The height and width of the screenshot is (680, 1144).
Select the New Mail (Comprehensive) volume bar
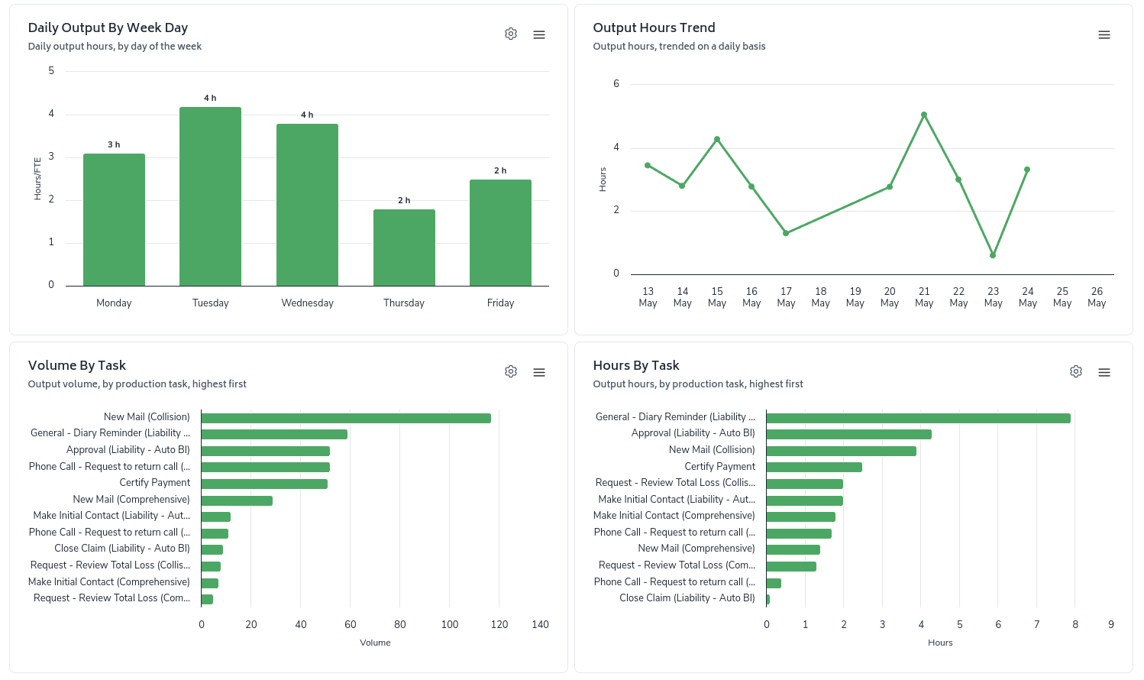pos(237,500)
